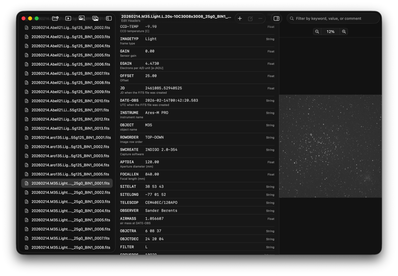Select file Abell21 BIN1_0005.fits

(x=67, y=55)
